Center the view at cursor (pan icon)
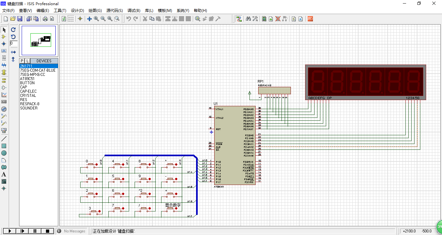The height and width of the screenshot is (235, 442). coord(90,19)
